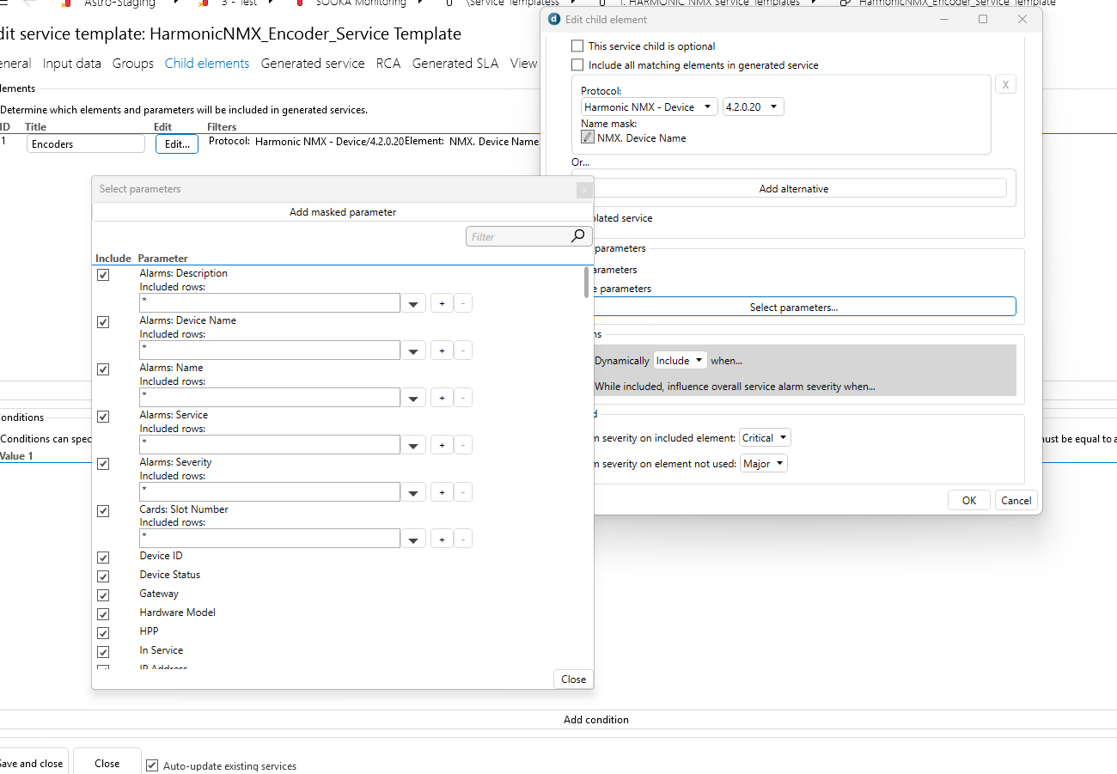This screenshot has width=1117, height=774.
Task: Click the 'NMX. Device Name' mask text
Action: (x=642, y=138)
